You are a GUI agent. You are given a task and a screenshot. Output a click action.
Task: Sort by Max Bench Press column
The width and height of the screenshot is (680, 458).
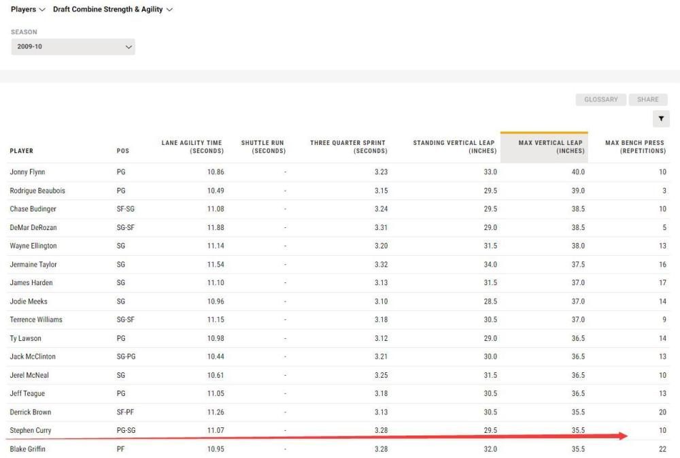click(635, 147)
